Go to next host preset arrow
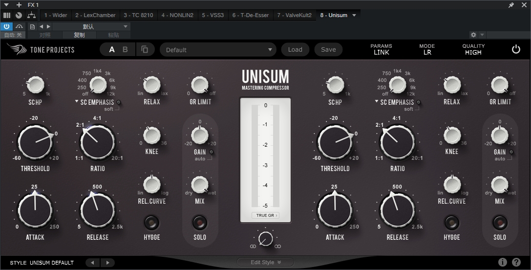 click(48, 27)
